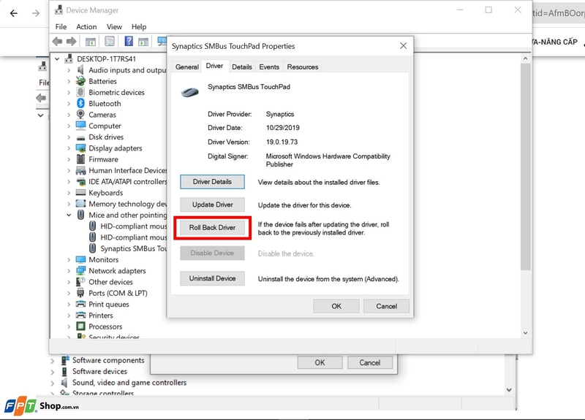Expand the Cameras category
This screenshot has width=585, height=420.
coord(69,115)
